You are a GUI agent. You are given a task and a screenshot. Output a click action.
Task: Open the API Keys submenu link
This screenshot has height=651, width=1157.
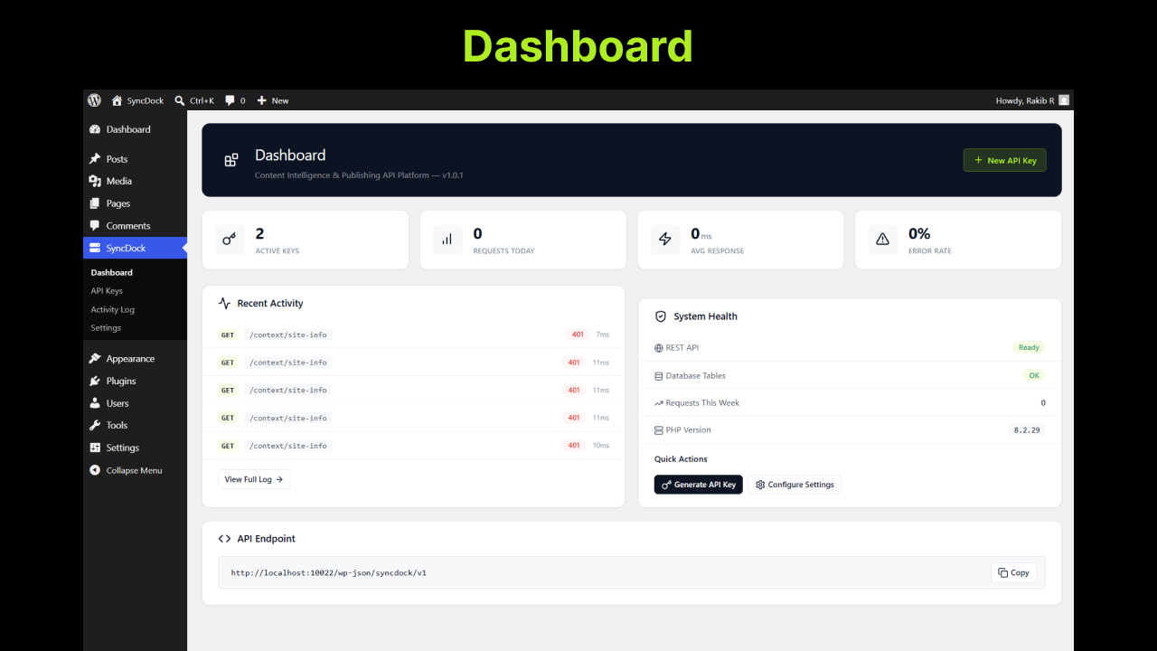click(107, 291)
